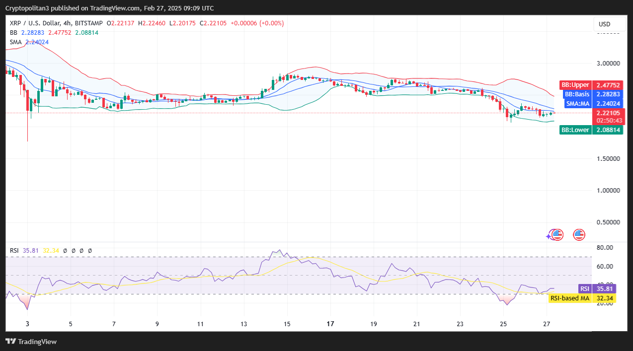Click the 80.00 level on RSI scale
The image size is (633, 351).
click(604, 247)
